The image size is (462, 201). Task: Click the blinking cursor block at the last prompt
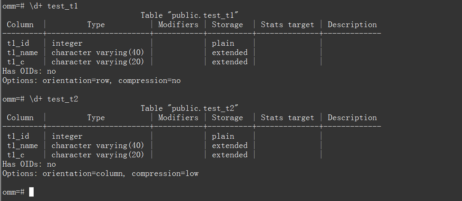32,192
